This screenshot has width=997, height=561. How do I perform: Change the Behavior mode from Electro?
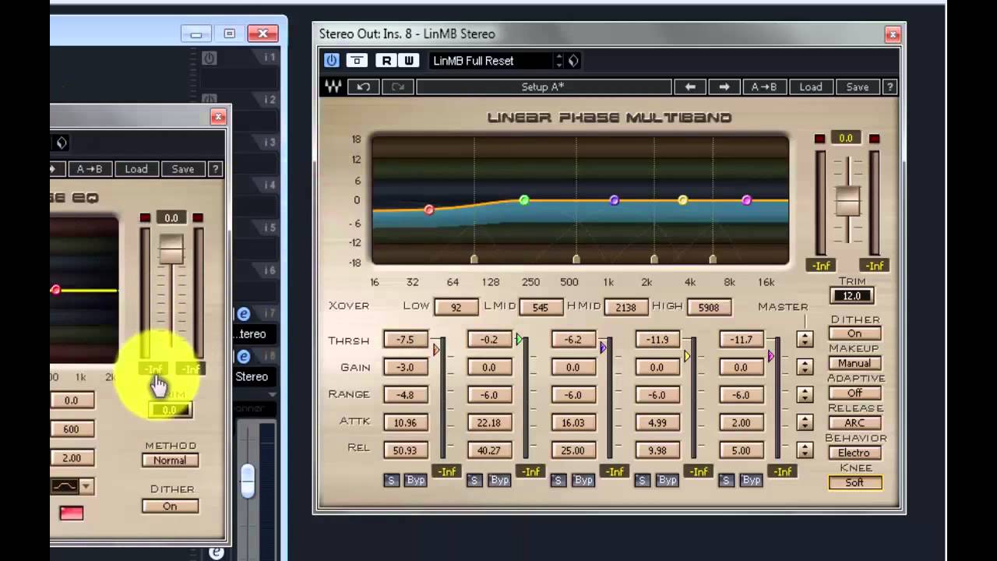point(854,453)
